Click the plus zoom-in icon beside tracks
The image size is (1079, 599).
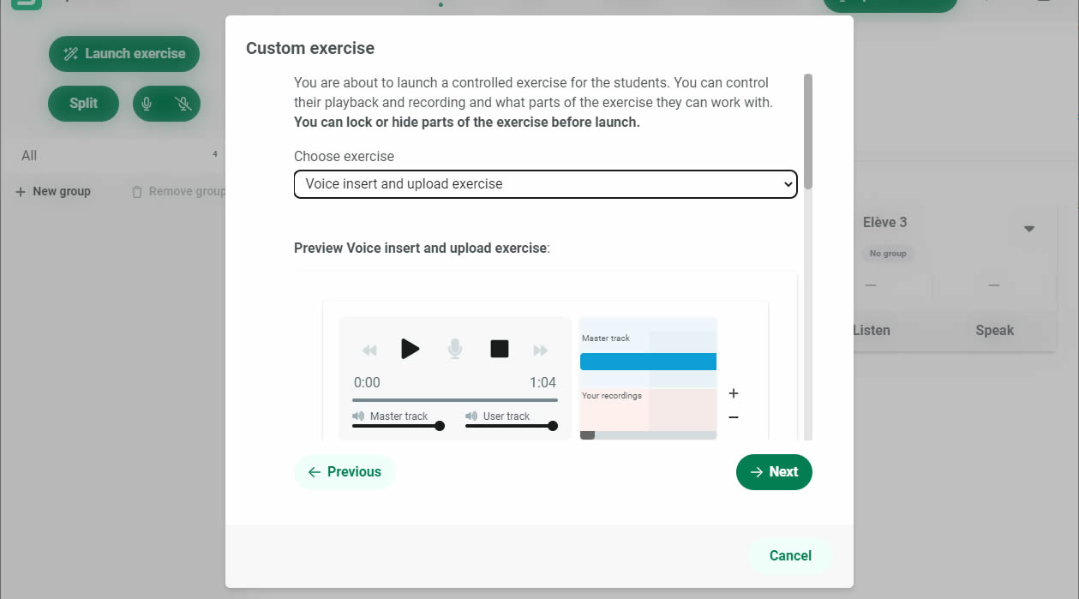(734, 393)
